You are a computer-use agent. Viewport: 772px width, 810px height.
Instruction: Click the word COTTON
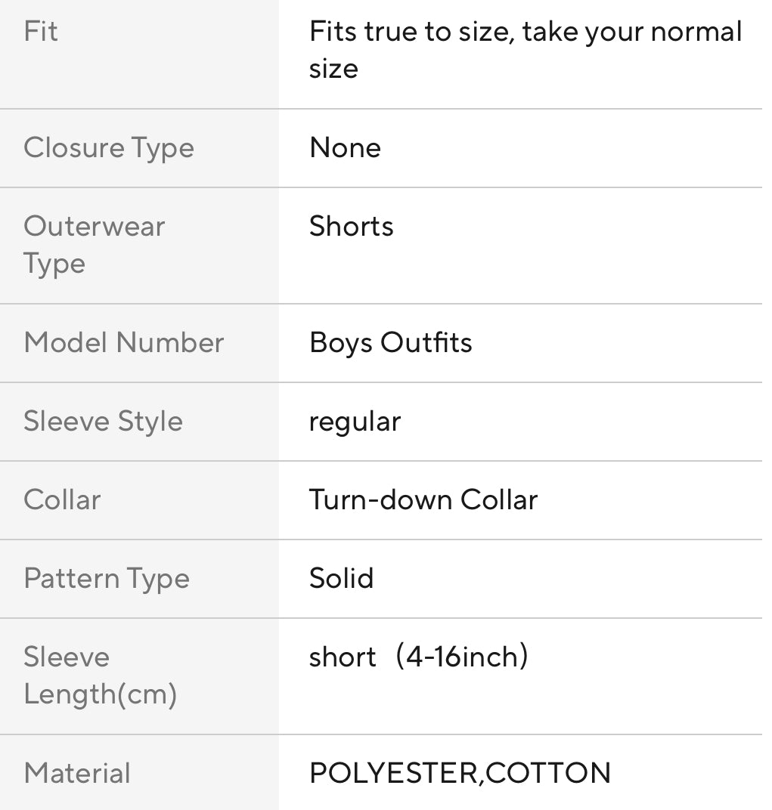click(x=548, y=774)
